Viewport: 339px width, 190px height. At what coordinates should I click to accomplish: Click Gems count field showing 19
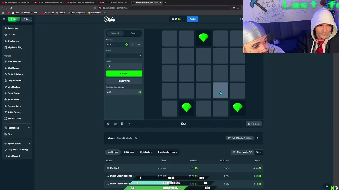pyautogui.click(x=124, y=66)
